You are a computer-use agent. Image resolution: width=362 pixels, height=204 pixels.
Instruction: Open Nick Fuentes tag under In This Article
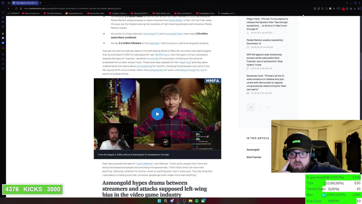254,157
